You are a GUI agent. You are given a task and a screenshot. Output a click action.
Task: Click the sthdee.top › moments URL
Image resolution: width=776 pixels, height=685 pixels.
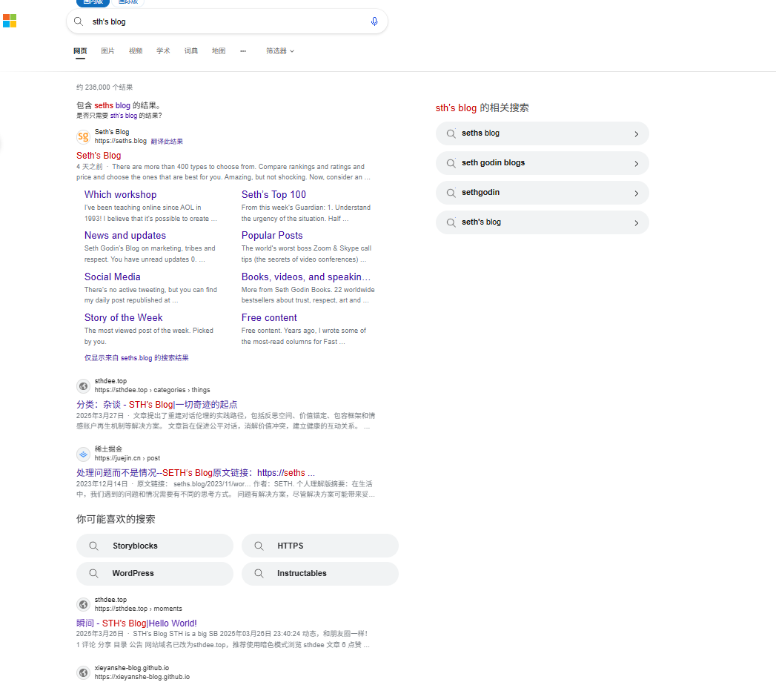(139, 609)
